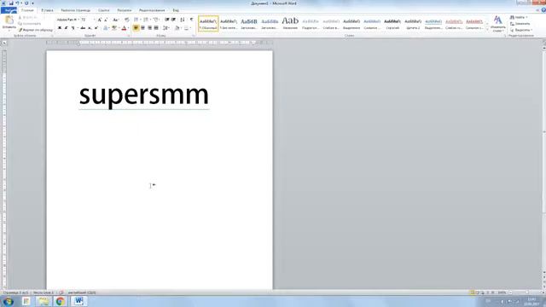Toggle italic formatting

[x=67, y=28]
